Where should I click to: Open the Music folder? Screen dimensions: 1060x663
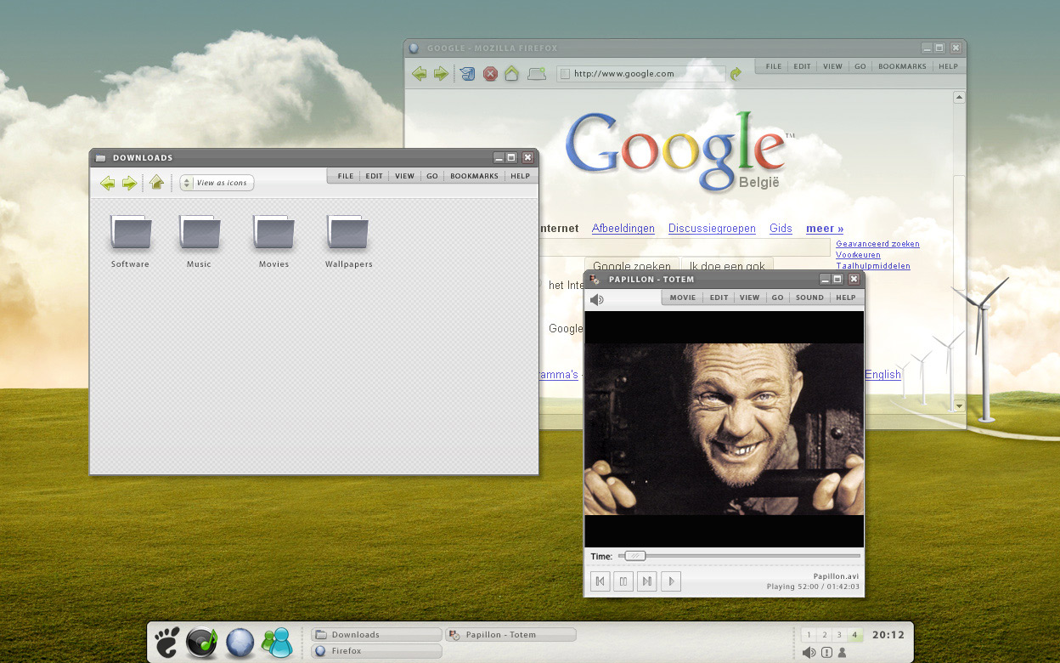(x=199, y=241)
